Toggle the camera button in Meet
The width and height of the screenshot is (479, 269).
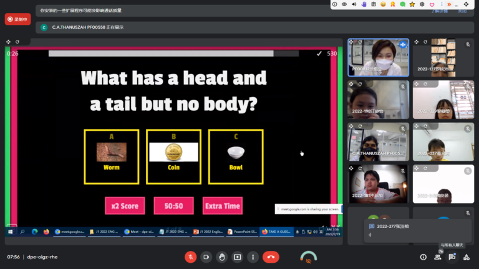[206, 257]
